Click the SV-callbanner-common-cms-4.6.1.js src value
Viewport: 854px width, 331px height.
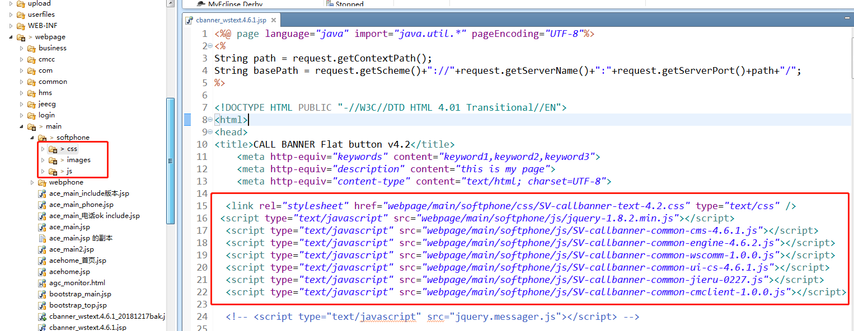click(593, 231)
